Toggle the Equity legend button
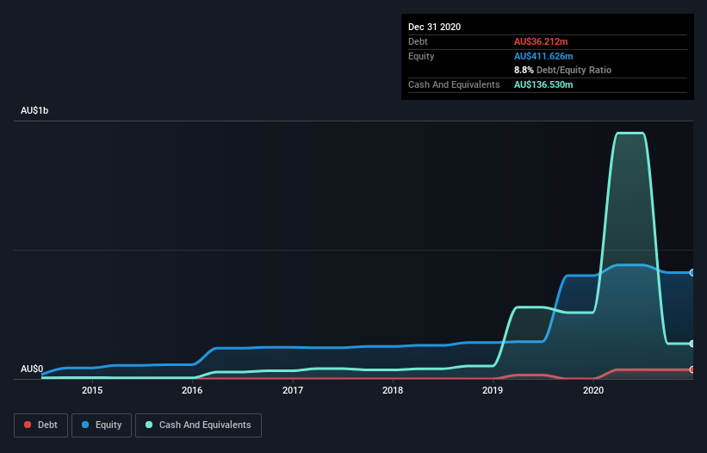Screen dimensions: 707x453 [102, 425]
